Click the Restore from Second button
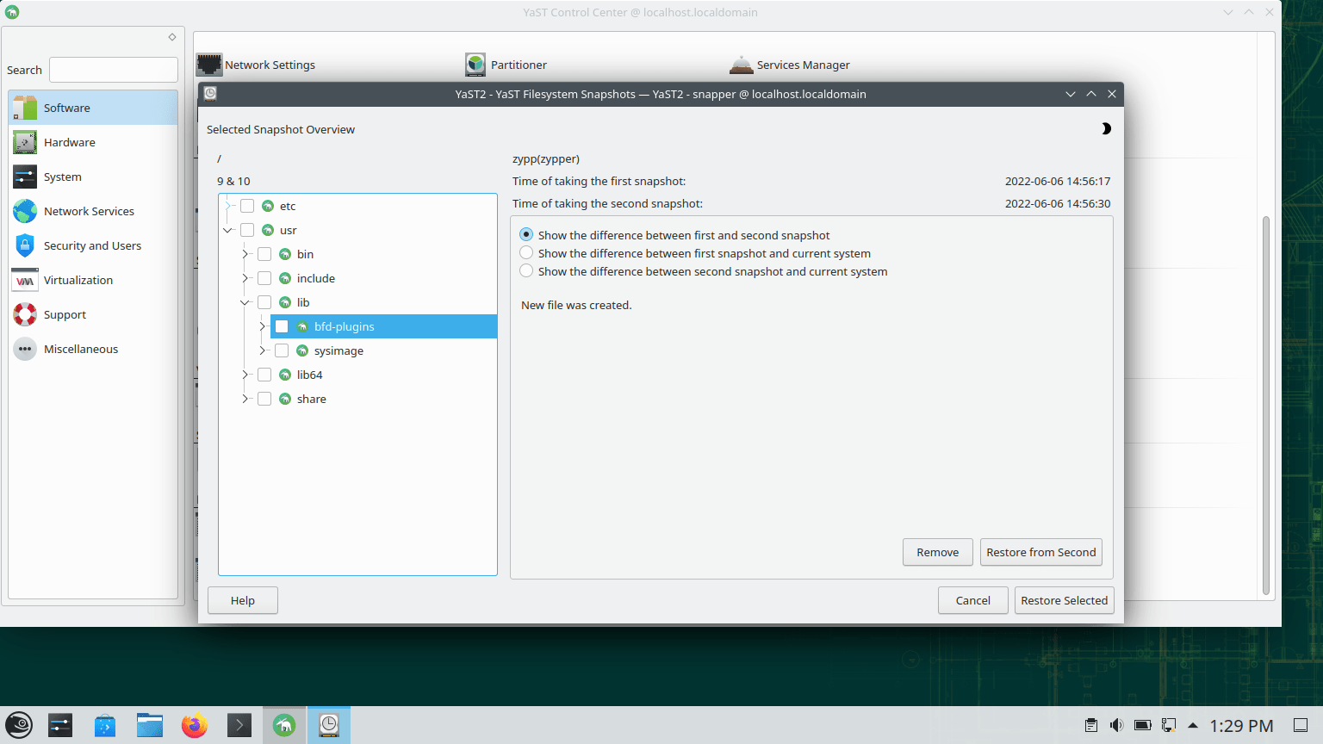Screen dimensions: 1323x744 coord(1041,552)
